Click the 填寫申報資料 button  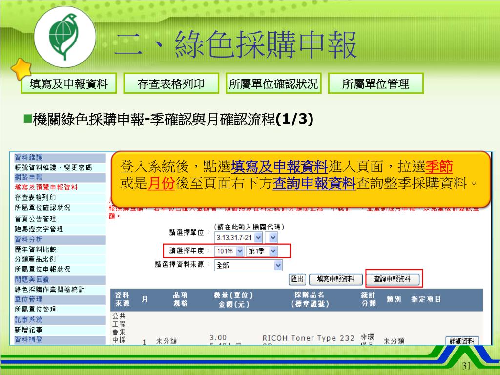[335, 279]
